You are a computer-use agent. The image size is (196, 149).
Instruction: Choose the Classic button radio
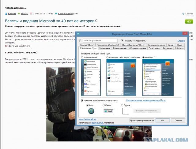pyautogui.click(x=104, y=105)
